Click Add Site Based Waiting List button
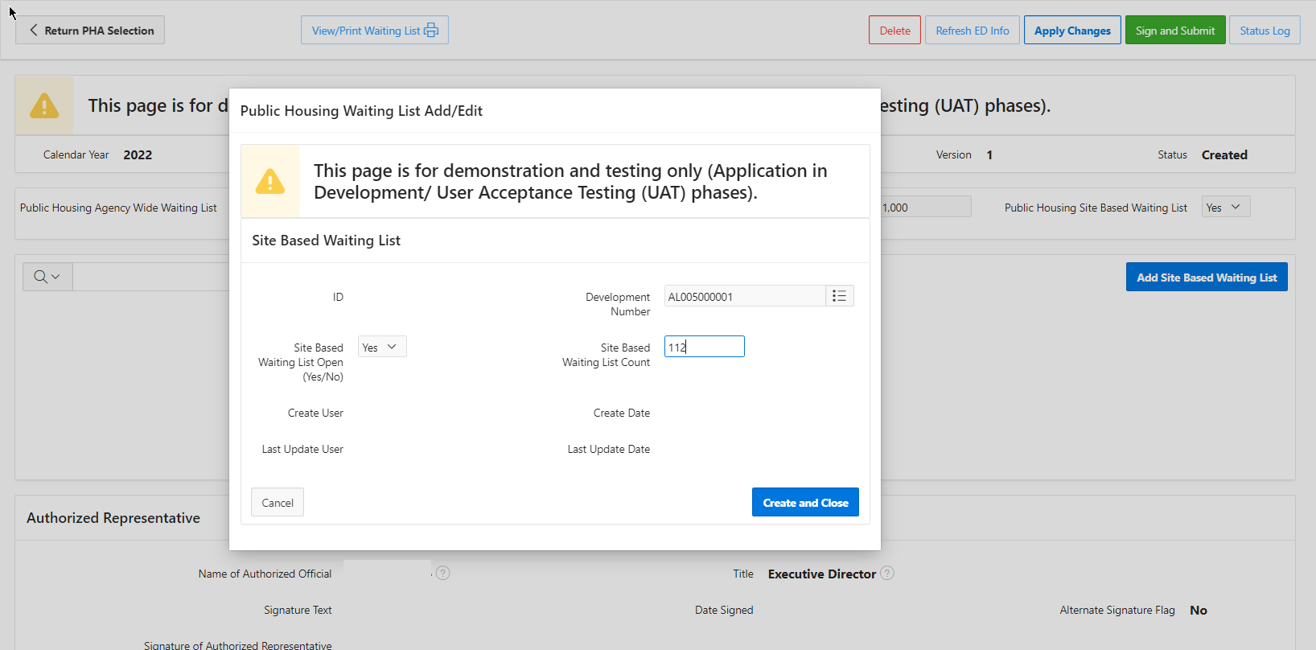Viewport: 1316px width, 650px height. click(1207, 278)
